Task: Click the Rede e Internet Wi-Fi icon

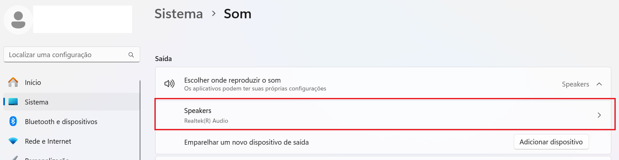Action: click(x=13, y=141)
